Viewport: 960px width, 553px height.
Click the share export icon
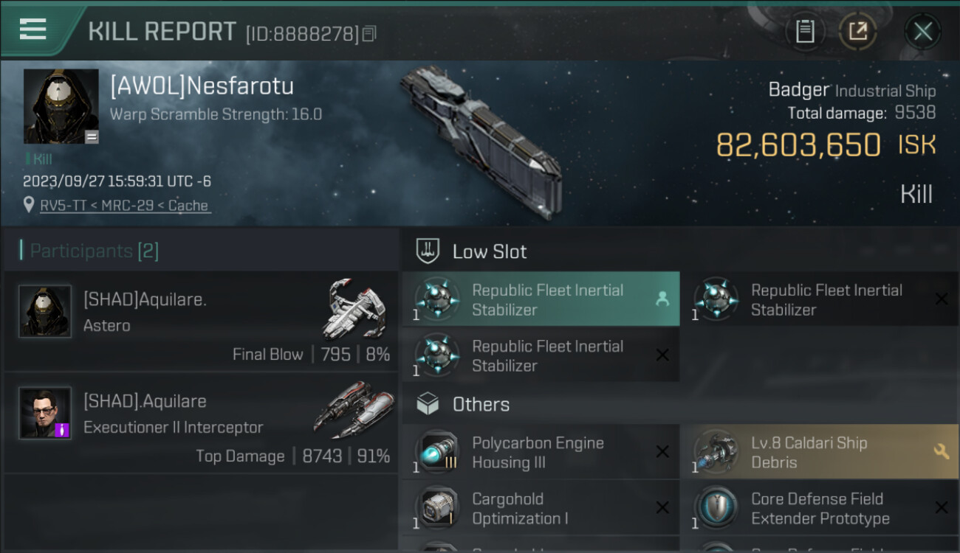click(857, 31)
